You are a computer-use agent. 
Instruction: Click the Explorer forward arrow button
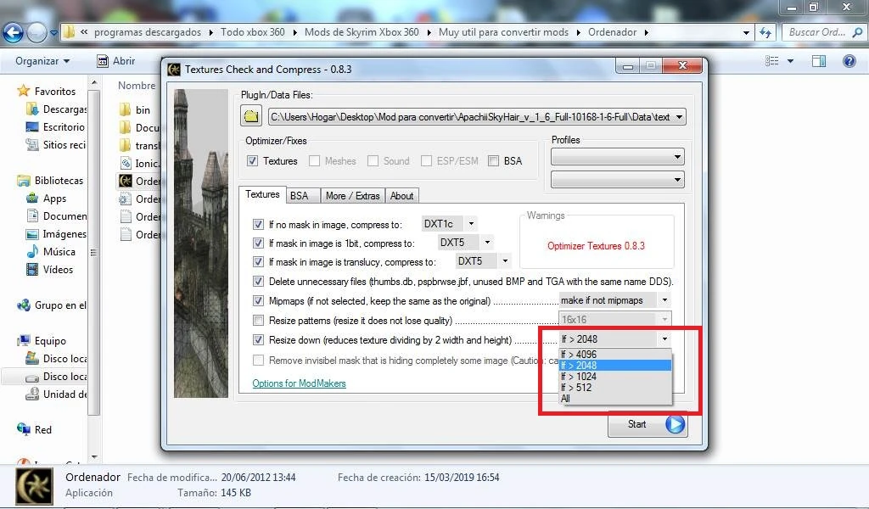tap(36, 33)
